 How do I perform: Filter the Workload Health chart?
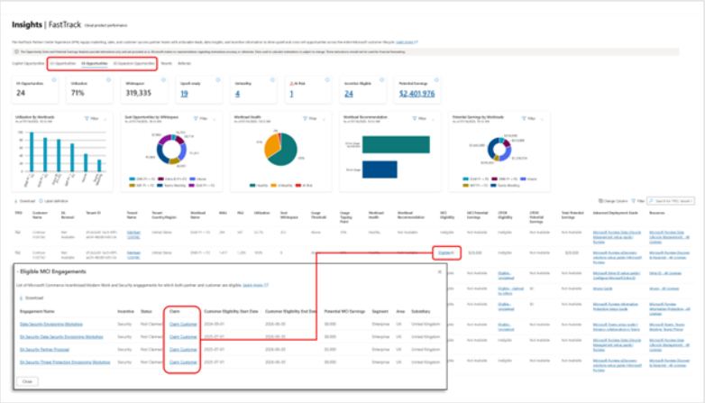click(310, 119)
